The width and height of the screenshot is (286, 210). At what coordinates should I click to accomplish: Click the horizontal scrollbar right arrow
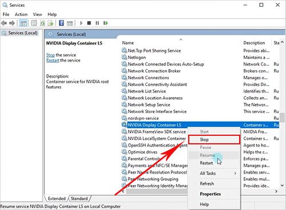tap(276, 191)
